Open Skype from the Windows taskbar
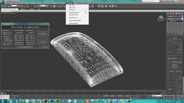The width and height of the screenshot is (184, 103). coord(105,101)
